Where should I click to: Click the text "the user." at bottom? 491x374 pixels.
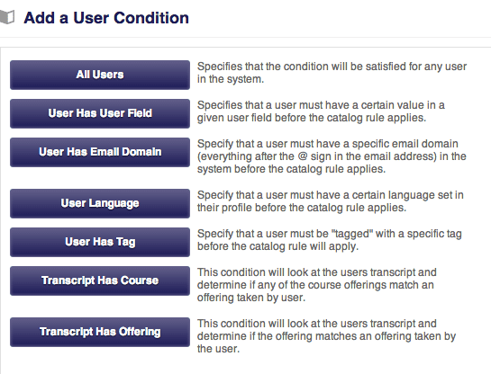pos(218,349)
